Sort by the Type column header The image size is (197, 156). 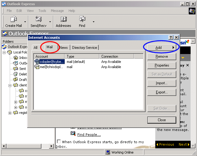82,56
